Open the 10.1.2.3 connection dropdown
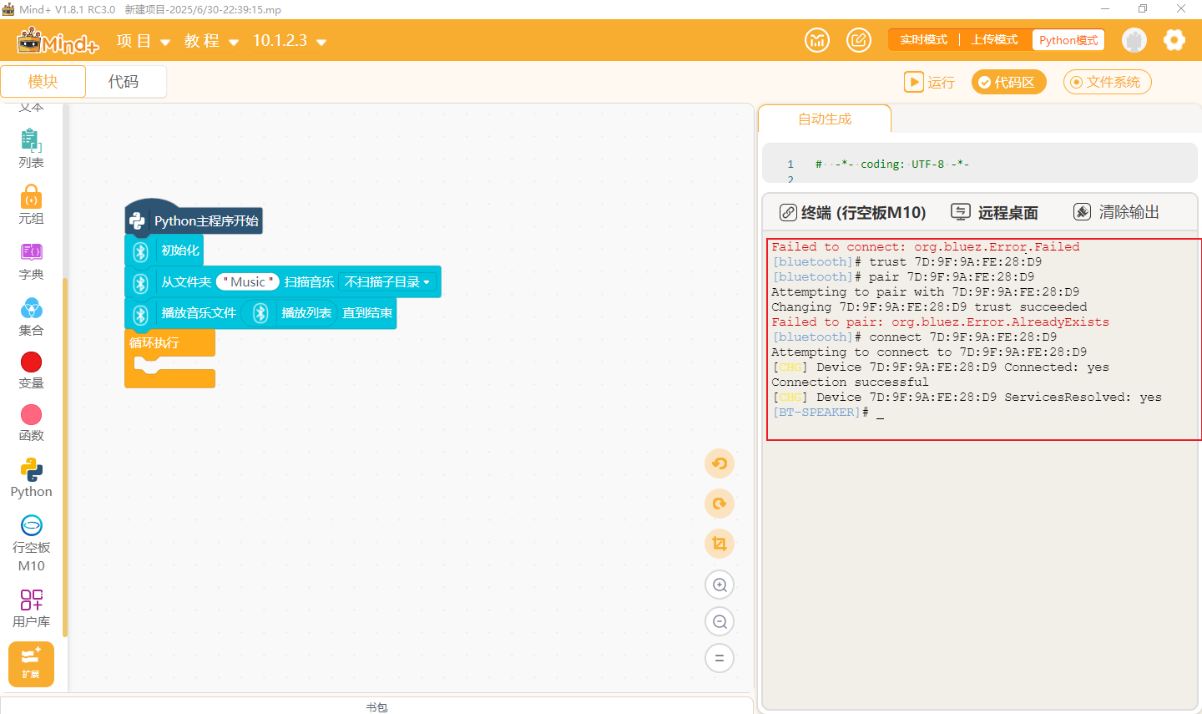This screenshot has height=714, width=1202. [x=290, y=41]
